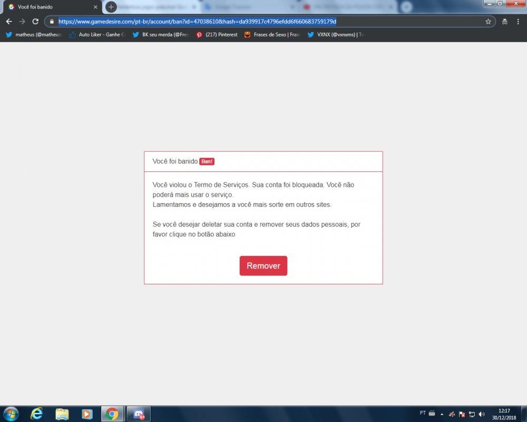This screenshot has height=422, width=527.
Task: Click the volume speaker icon in tray
Action: [x=481, y=414]
